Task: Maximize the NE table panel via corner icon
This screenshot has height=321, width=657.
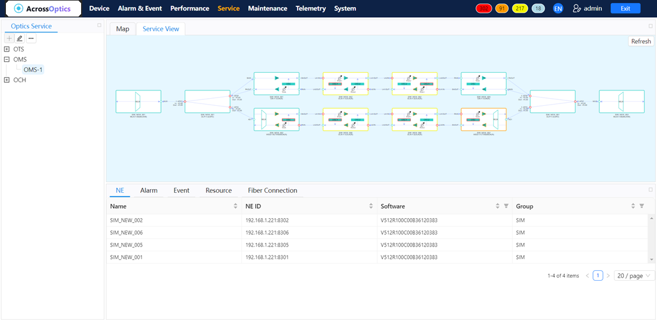Action: (650, 189)
